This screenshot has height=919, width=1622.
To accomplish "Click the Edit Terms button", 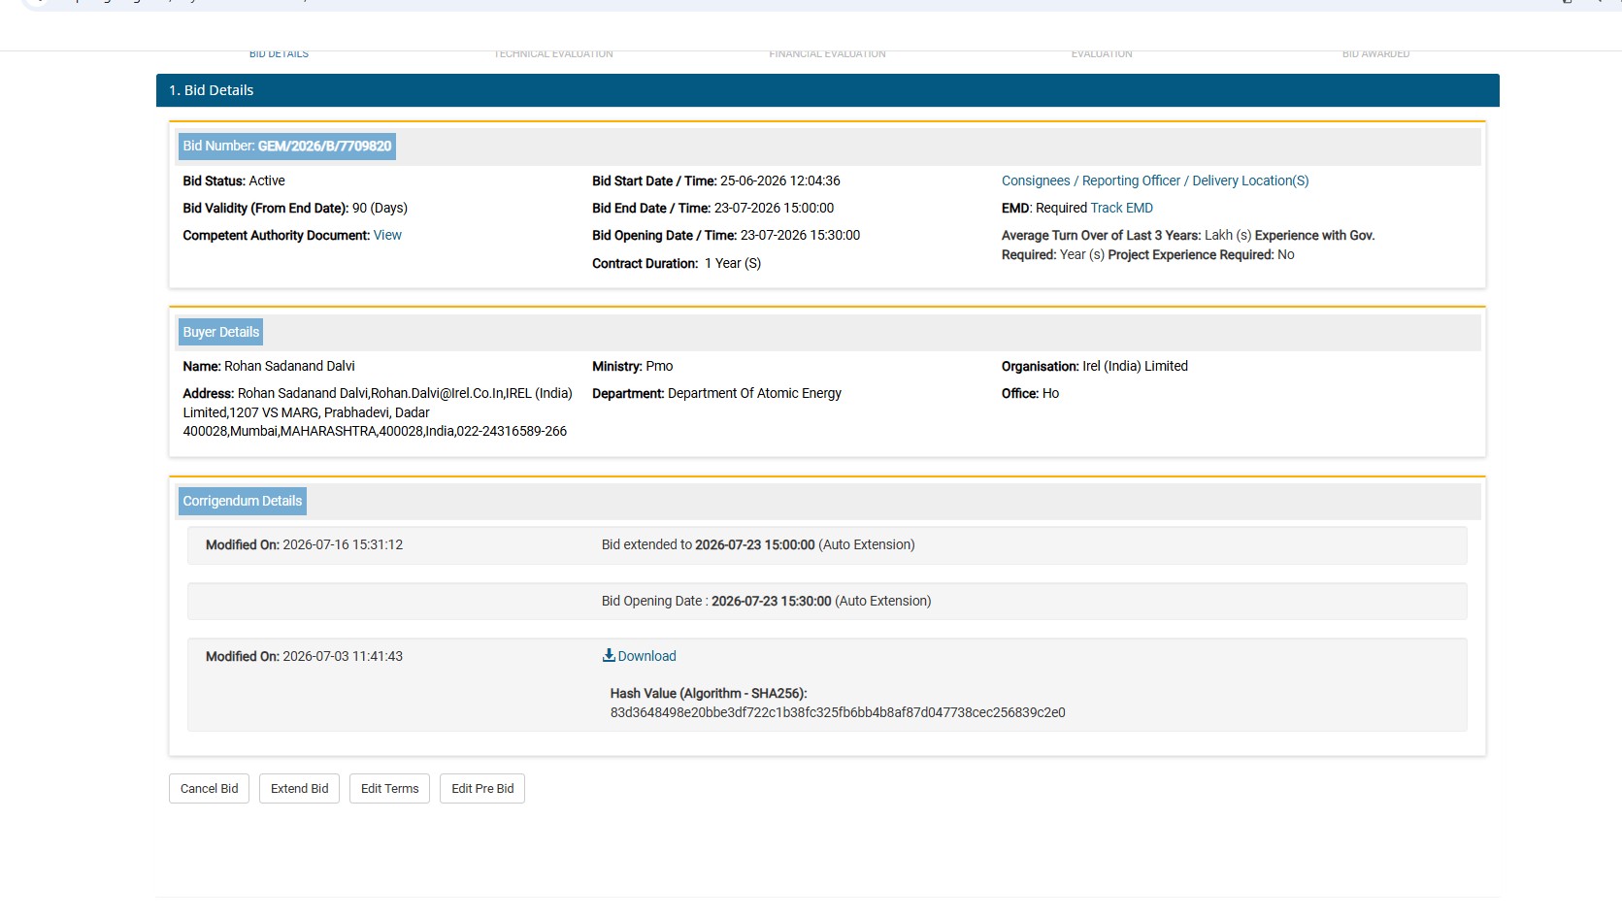I will 389,789.
